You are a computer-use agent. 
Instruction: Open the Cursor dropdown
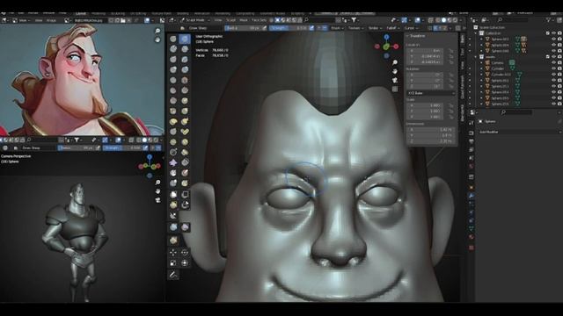[411, 28]
